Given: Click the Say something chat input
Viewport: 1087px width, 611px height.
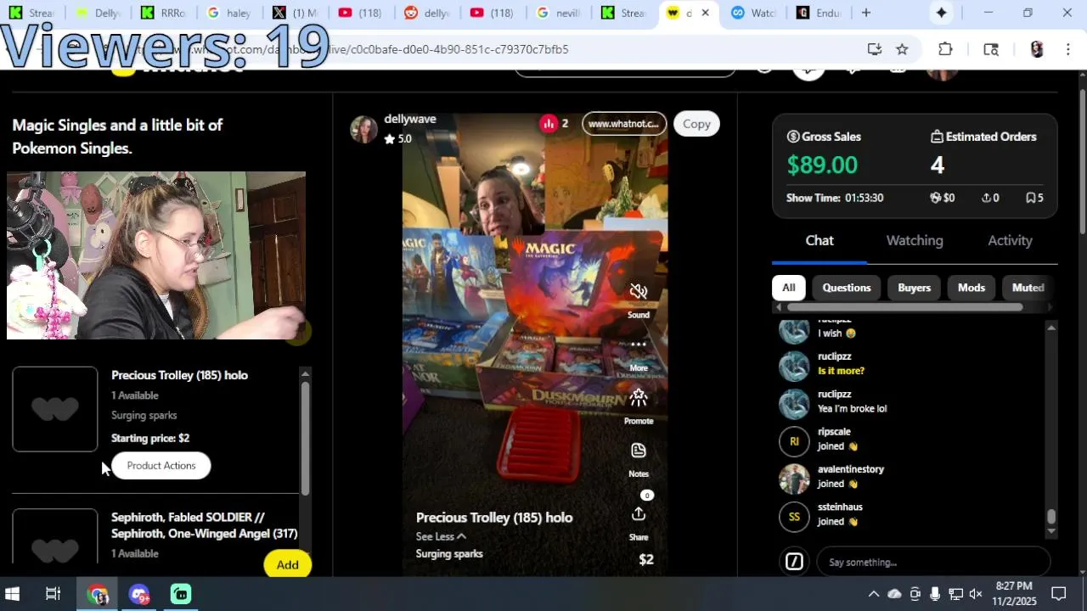Looking at the screenshot, I should click(x=932, y=562).
